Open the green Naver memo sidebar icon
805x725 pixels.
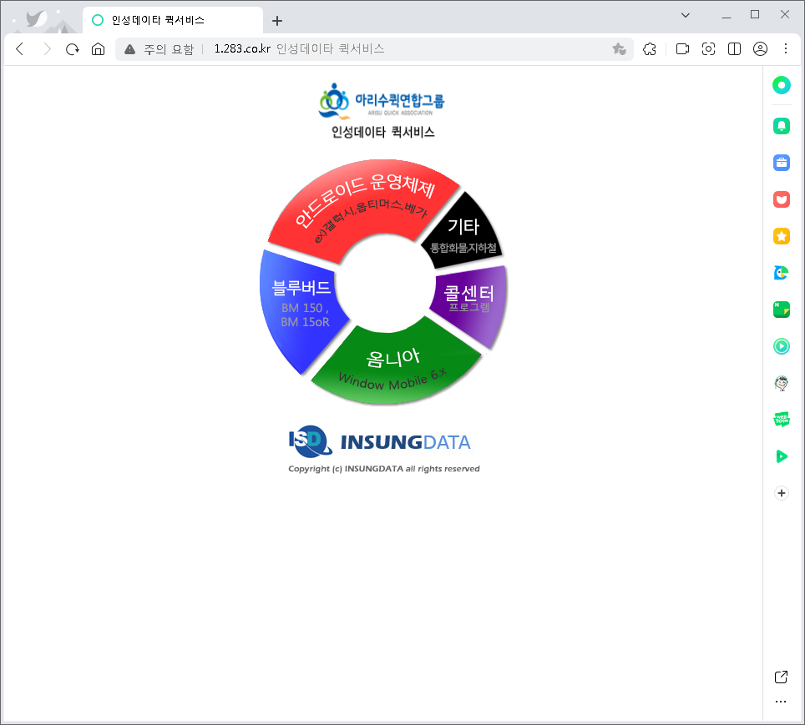coord(782,310)
